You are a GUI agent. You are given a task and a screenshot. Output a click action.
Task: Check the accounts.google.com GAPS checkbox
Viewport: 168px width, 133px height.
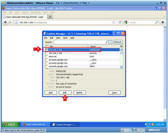47,66
